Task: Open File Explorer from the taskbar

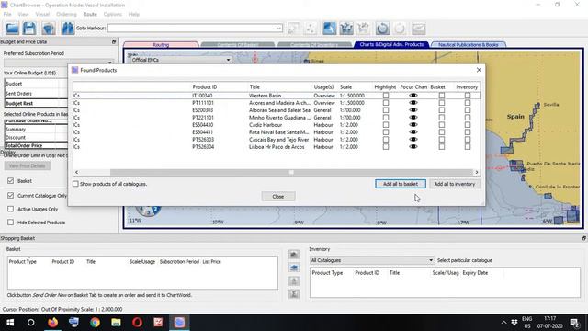Action: pyautogui.click(x=116, y=323)
